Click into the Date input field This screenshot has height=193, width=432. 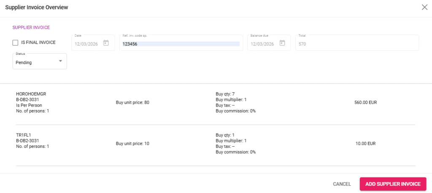click(x=87, y=44)
